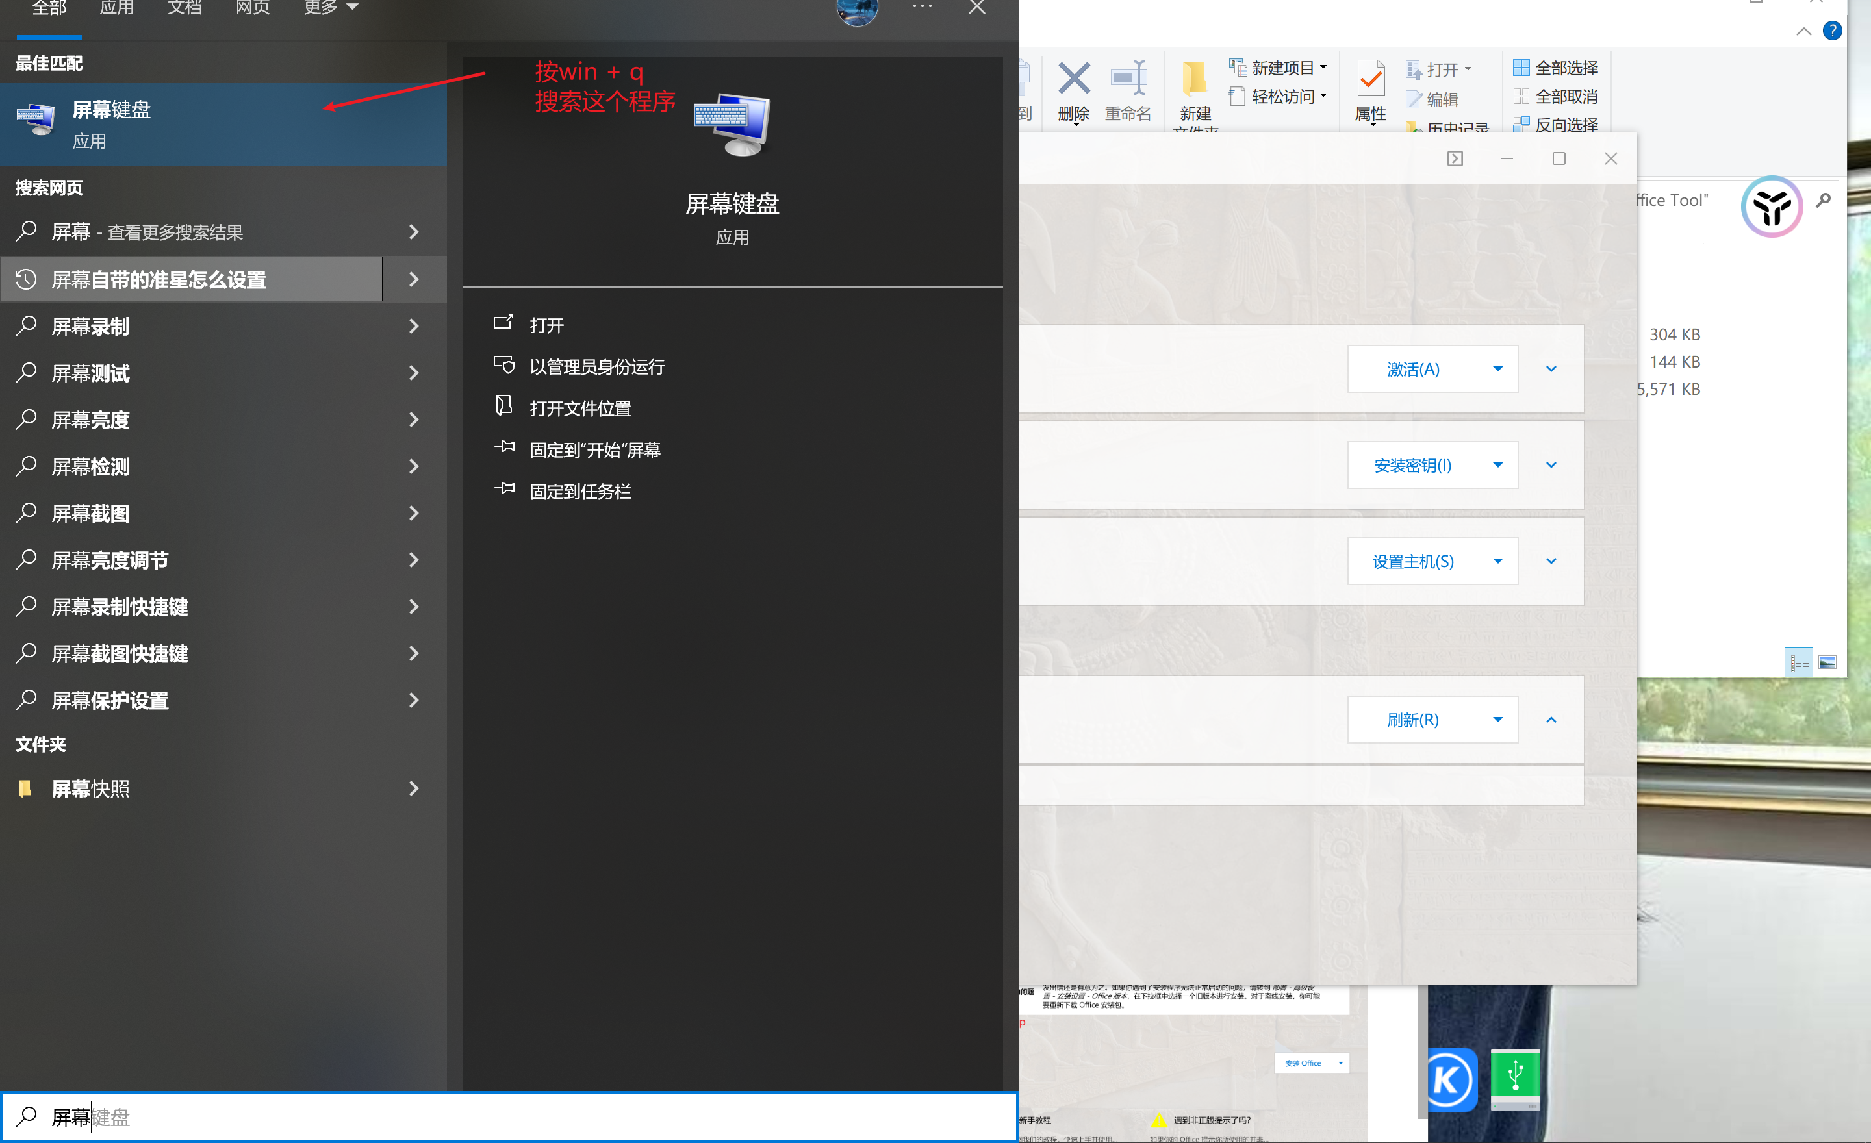
Task: Open the 轻松访问 dropdown in Explorer ribbon
Action: point(1279,96)
